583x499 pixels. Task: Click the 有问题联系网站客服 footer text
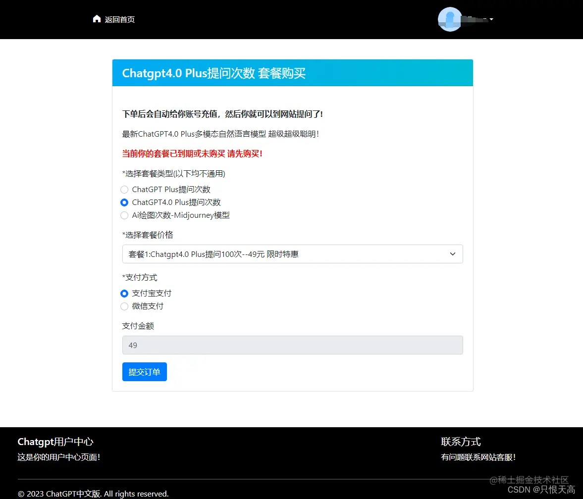pyautogui.click(x=478, y=458)
